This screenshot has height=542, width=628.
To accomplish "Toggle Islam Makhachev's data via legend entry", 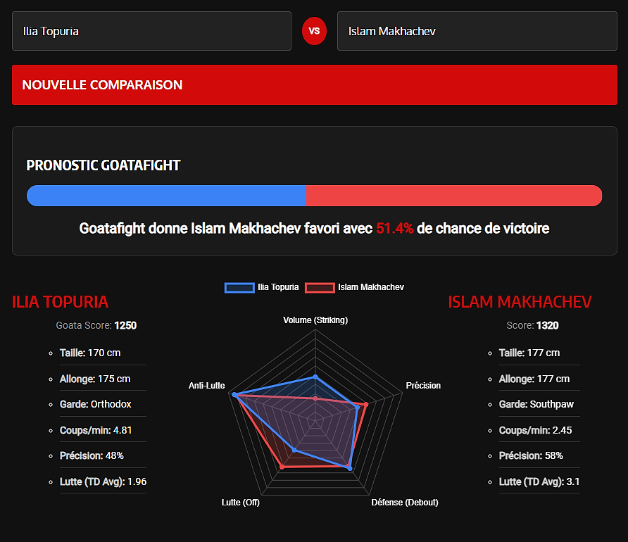I will coord(371,286).
